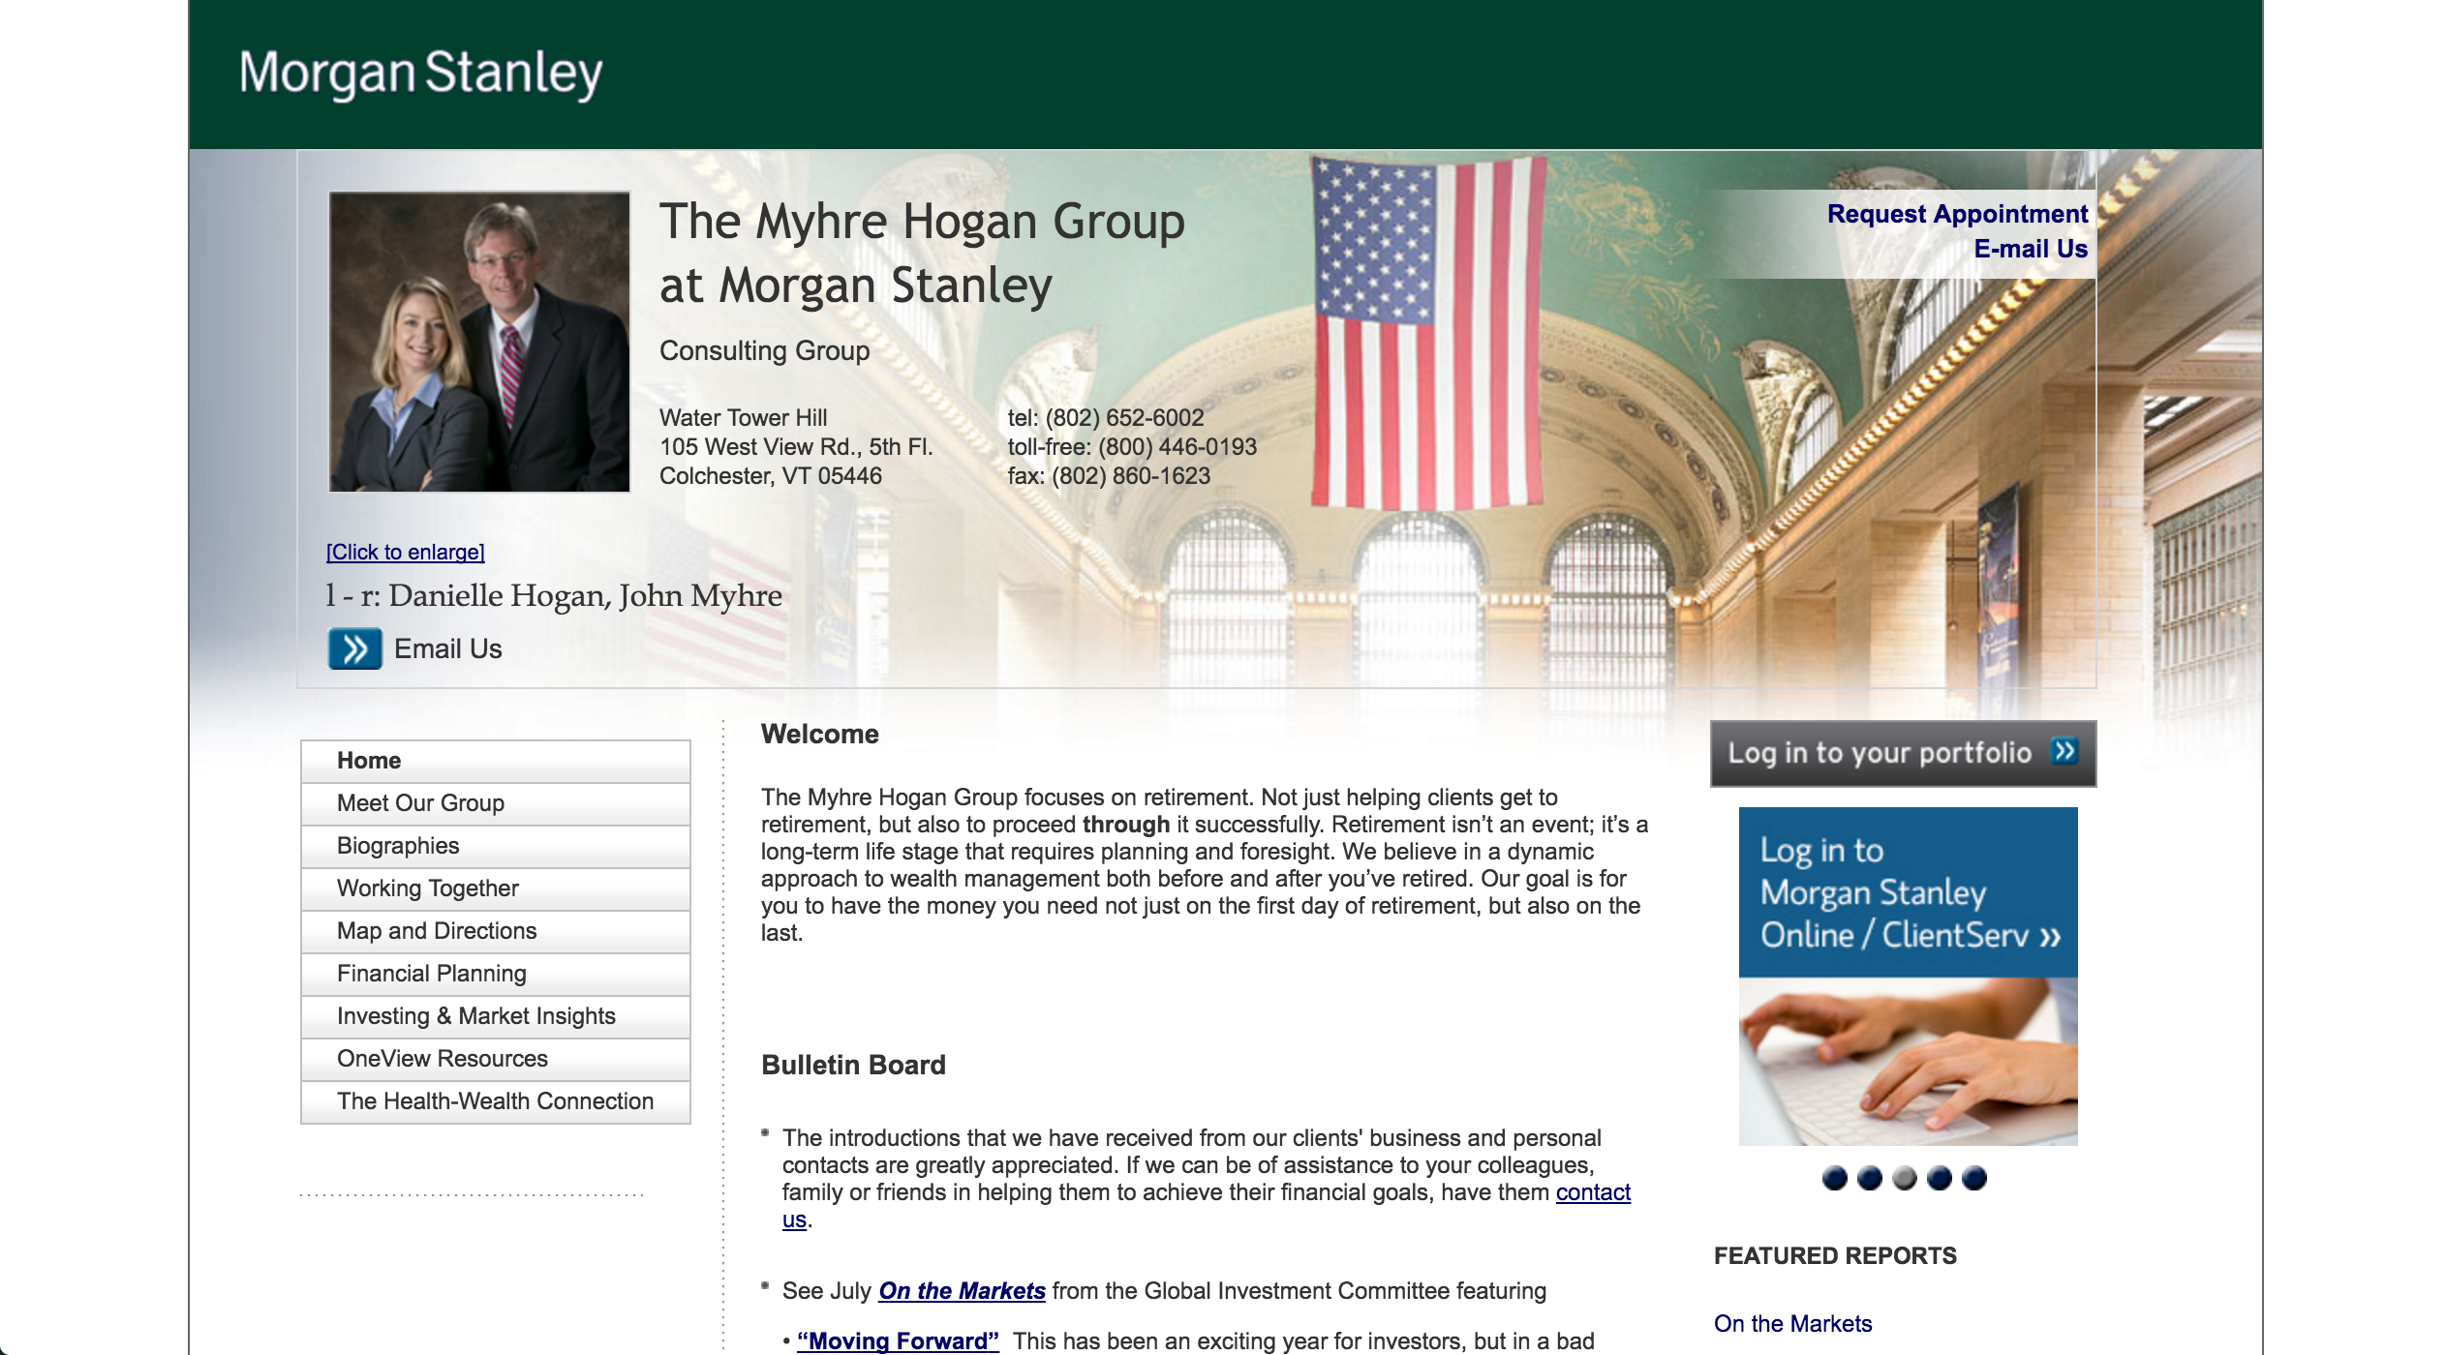Select the fifth carousel dot
Screen dimensions: 2446x1355
pos(1974,1178)
